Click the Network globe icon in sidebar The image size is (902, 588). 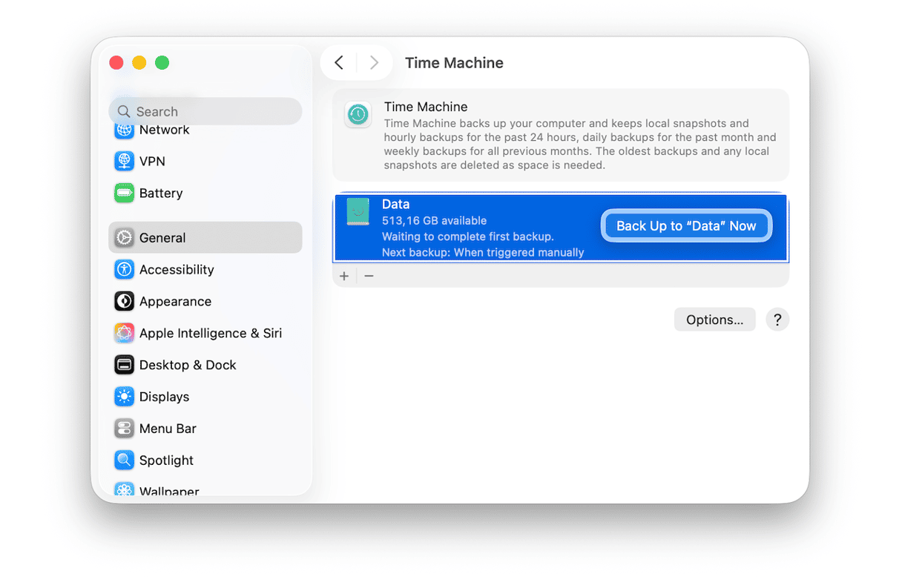124,131
